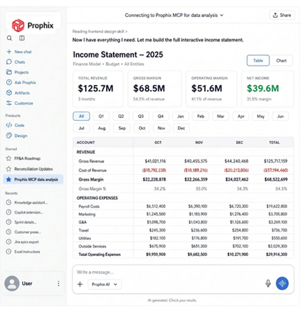Open the Design palette icon
The height and width of the screenshot is (313, 300).
(x=9, y=136)
